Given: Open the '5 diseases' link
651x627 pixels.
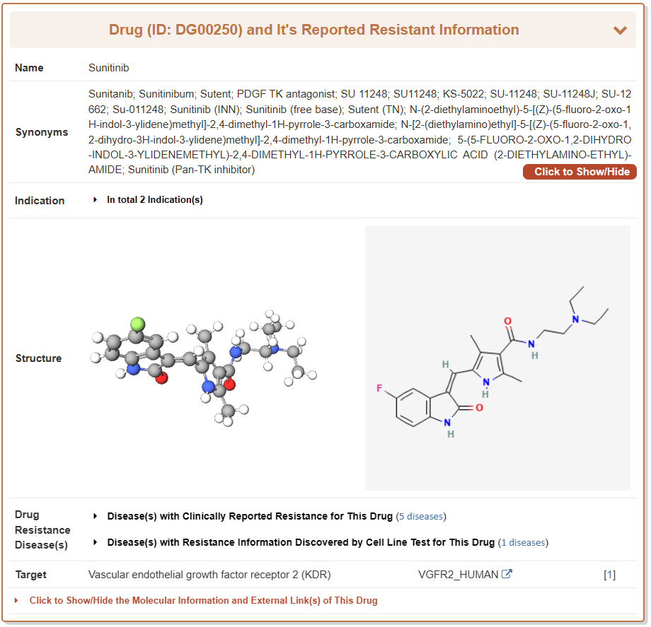Looking at the screenshot, I should (x=422, y=517).
